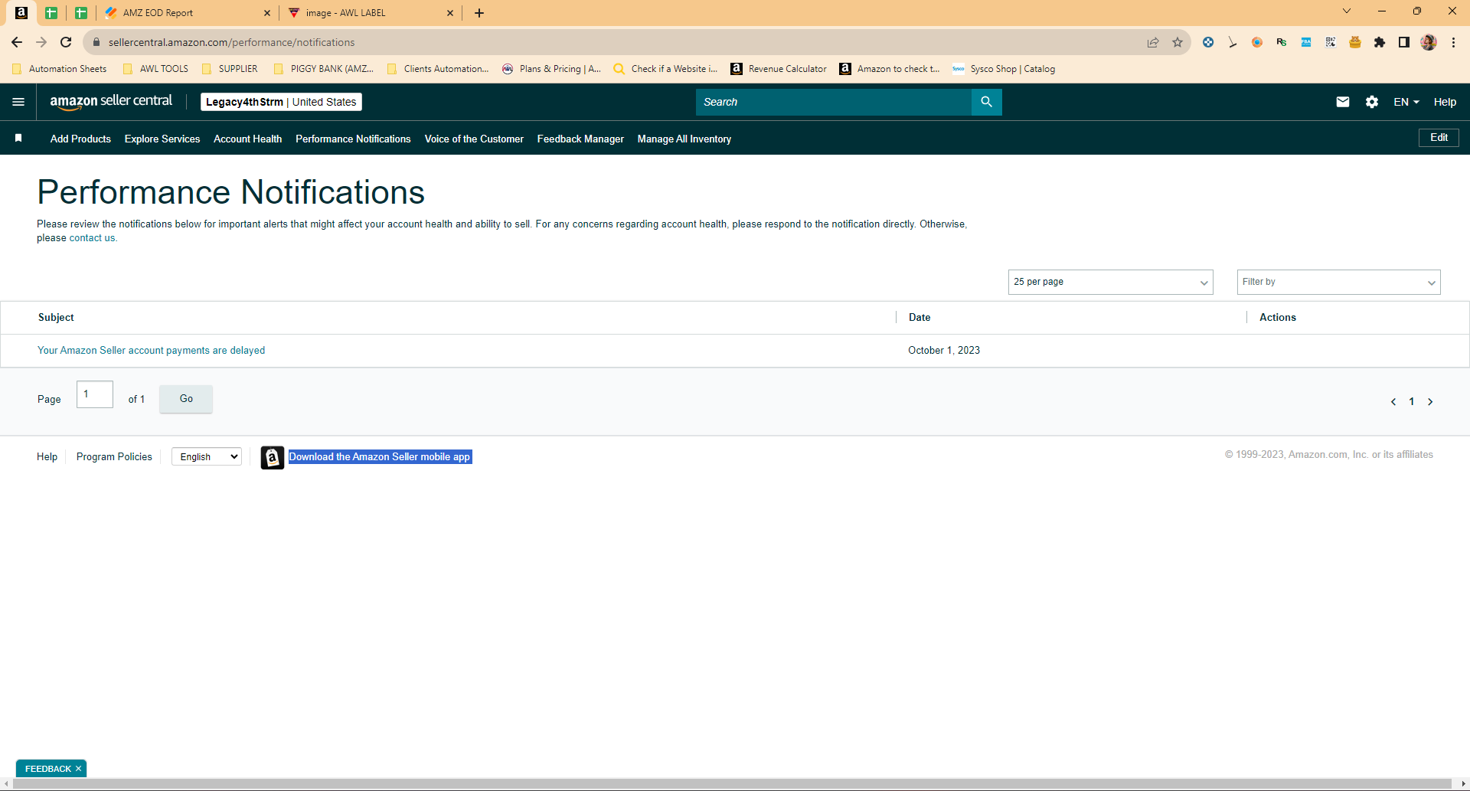
Task: Open the Filter by dropdown
Action: 1338,282
